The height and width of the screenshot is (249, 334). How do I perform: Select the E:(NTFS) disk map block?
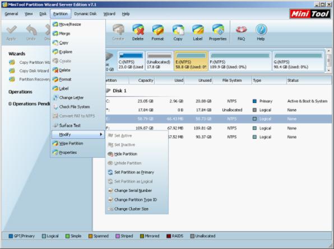tap(191, 61)
